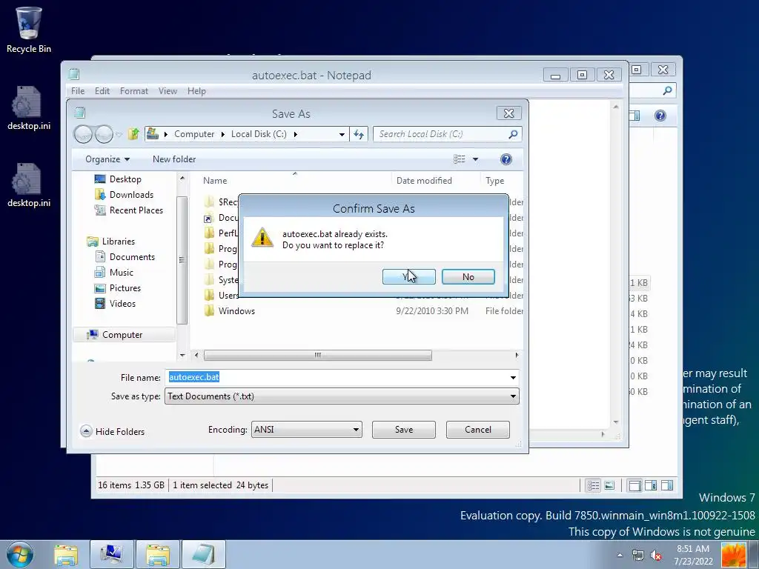Click the muted volume tray icon
This screenshot has height=569, width=759.
(656, 555)
